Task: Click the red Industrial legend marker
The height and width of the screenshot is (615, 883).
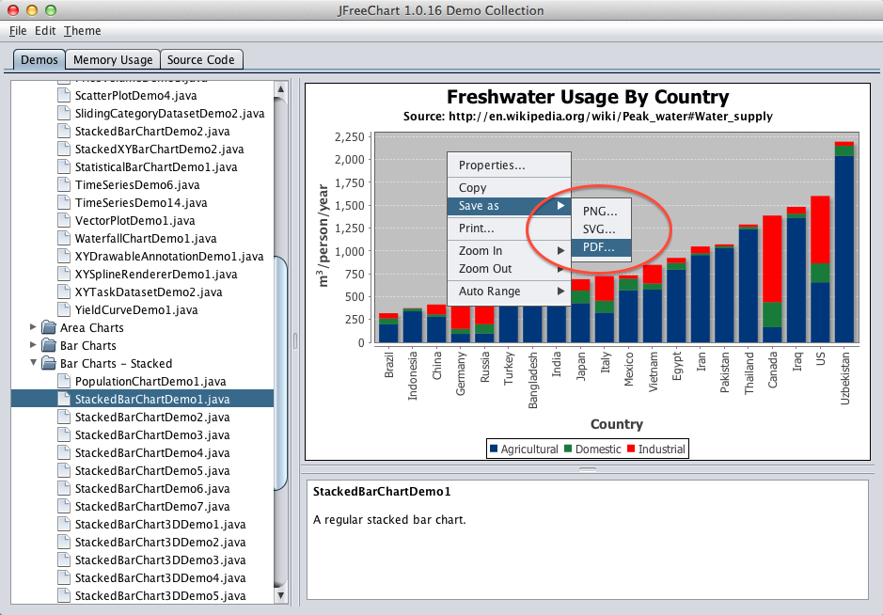Action: tap(631, 449)
